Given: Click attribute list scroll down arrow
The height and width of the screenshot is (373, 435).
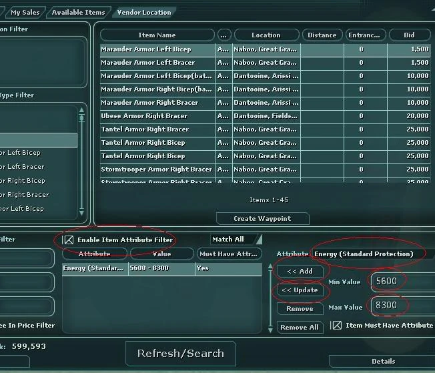Looking at the screenshot, I should pos(270,330).
